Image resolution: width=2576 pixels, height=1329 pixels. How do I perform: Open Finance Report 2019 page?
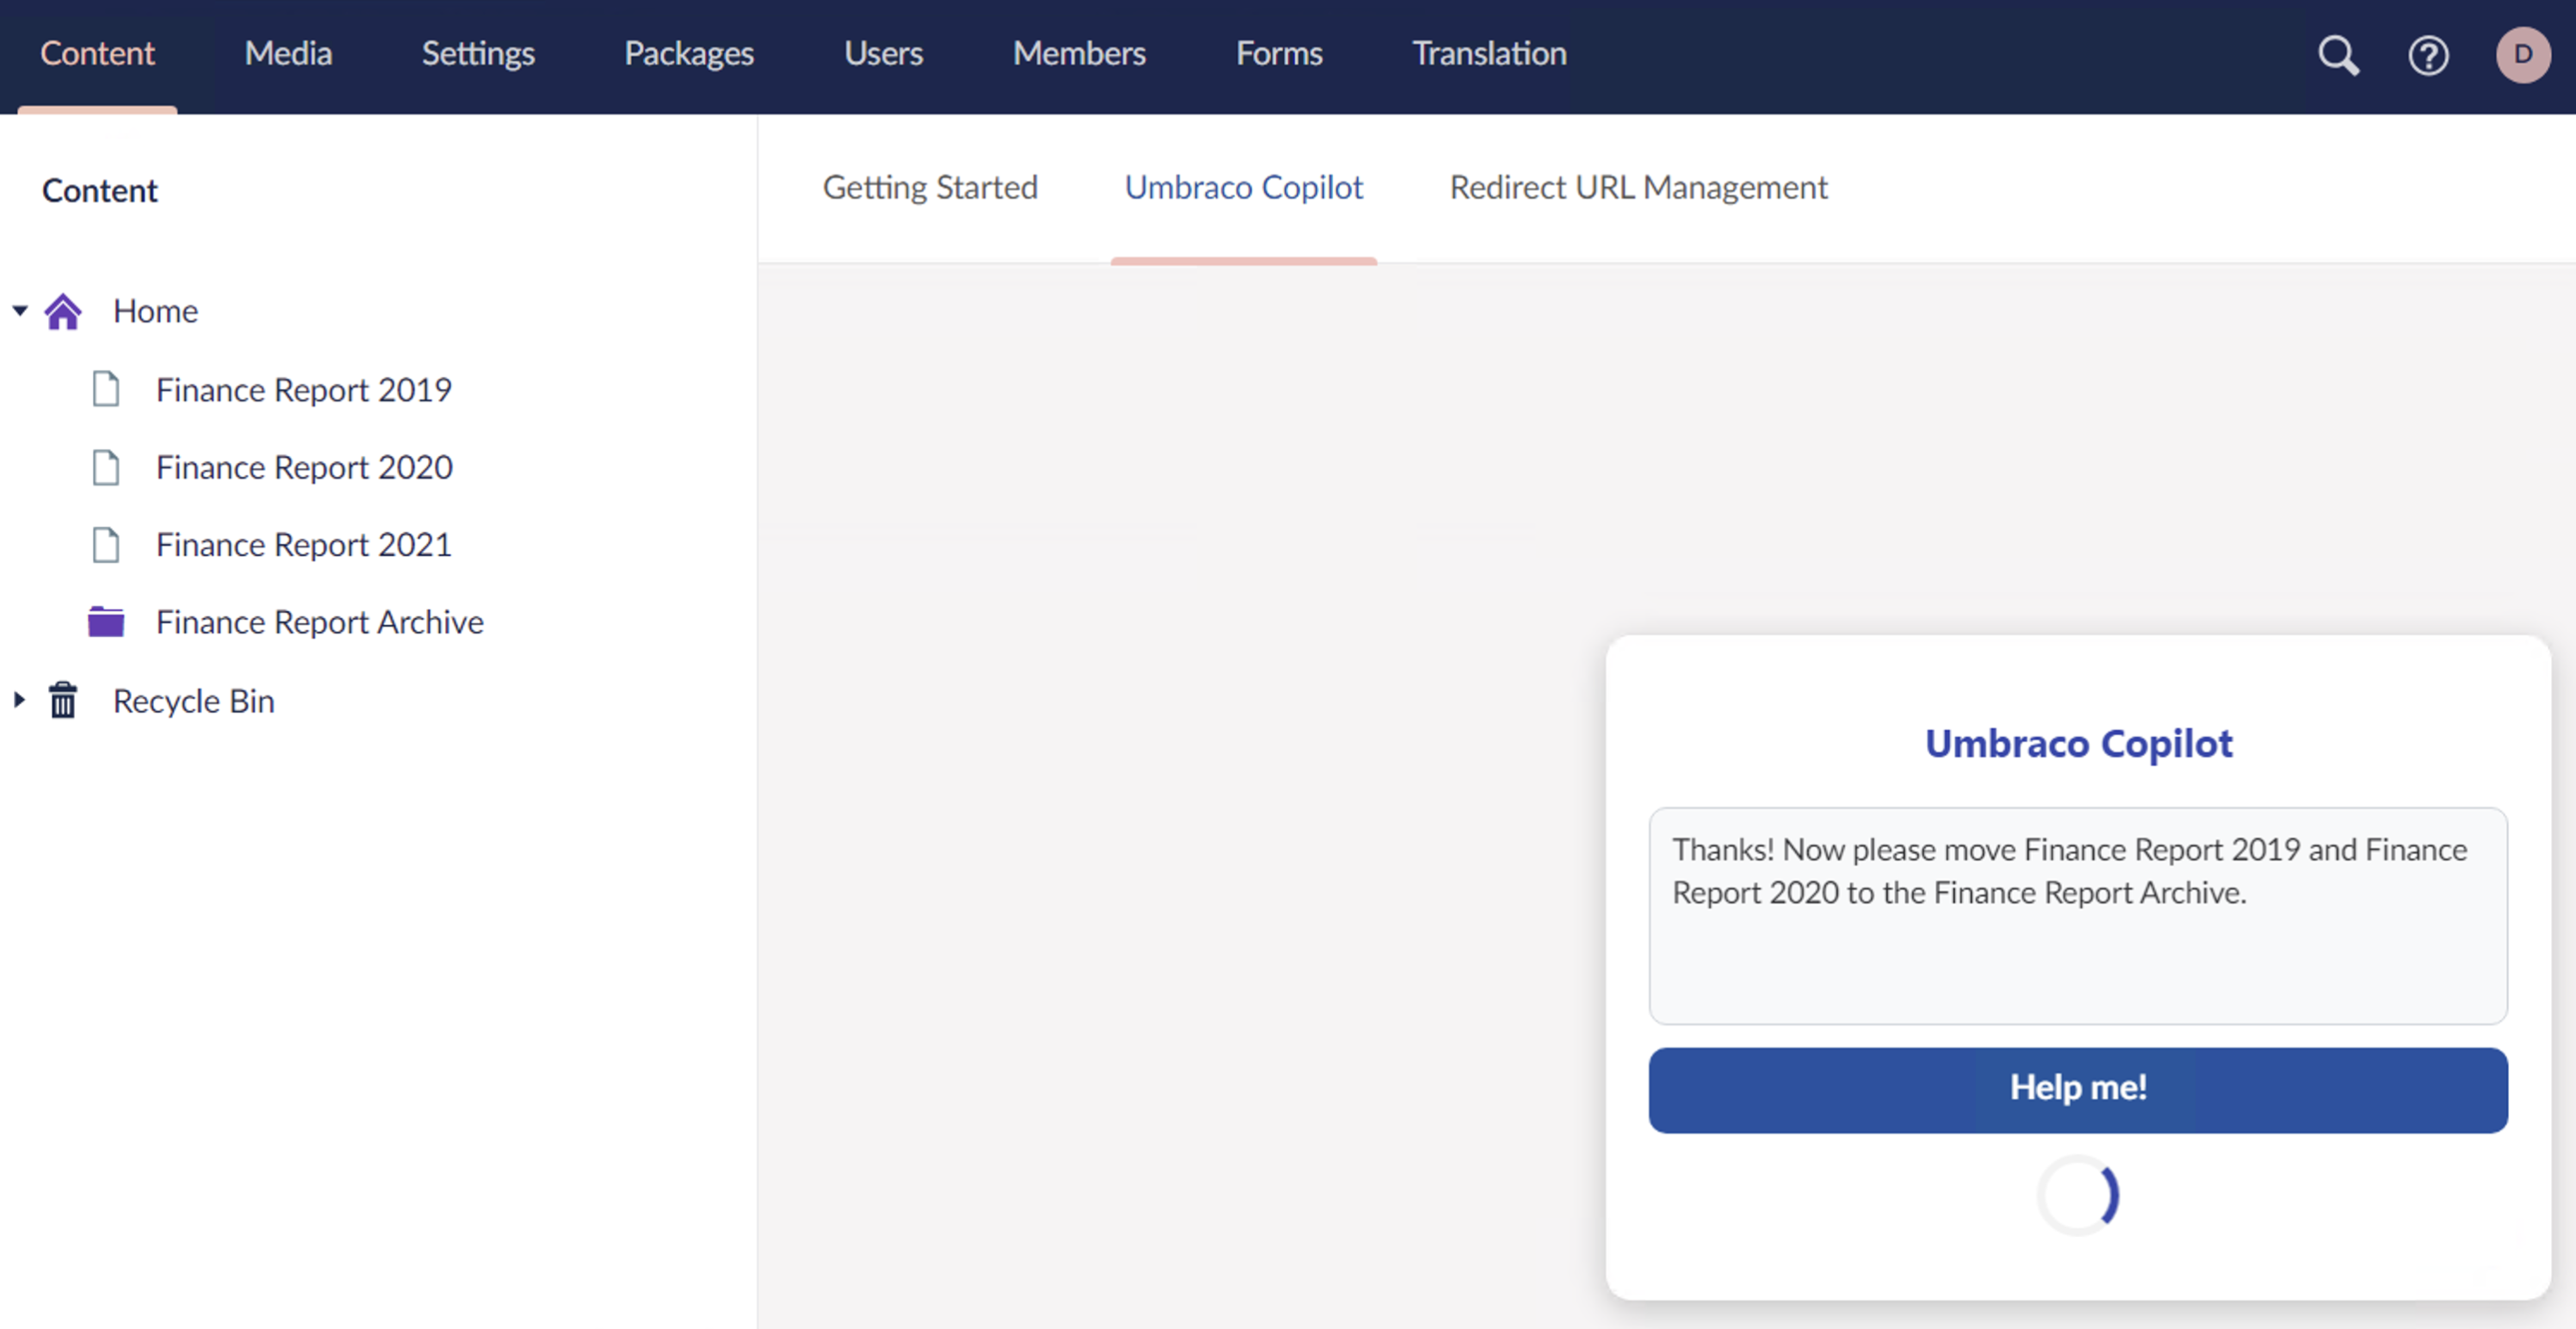tap(304, 389)
